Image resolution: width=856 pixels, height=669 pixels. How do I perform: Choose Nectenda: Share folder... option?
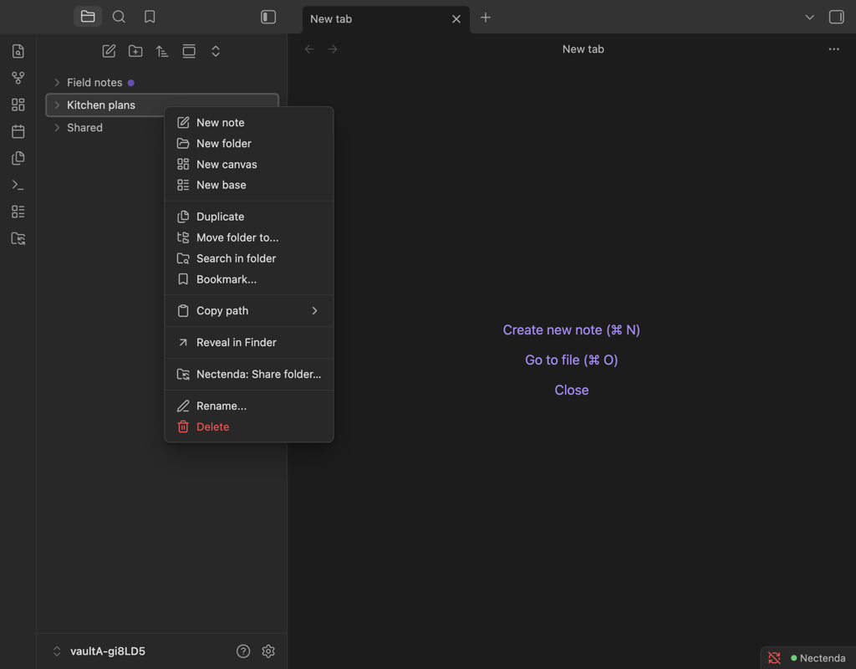click(x=249, y=374)
